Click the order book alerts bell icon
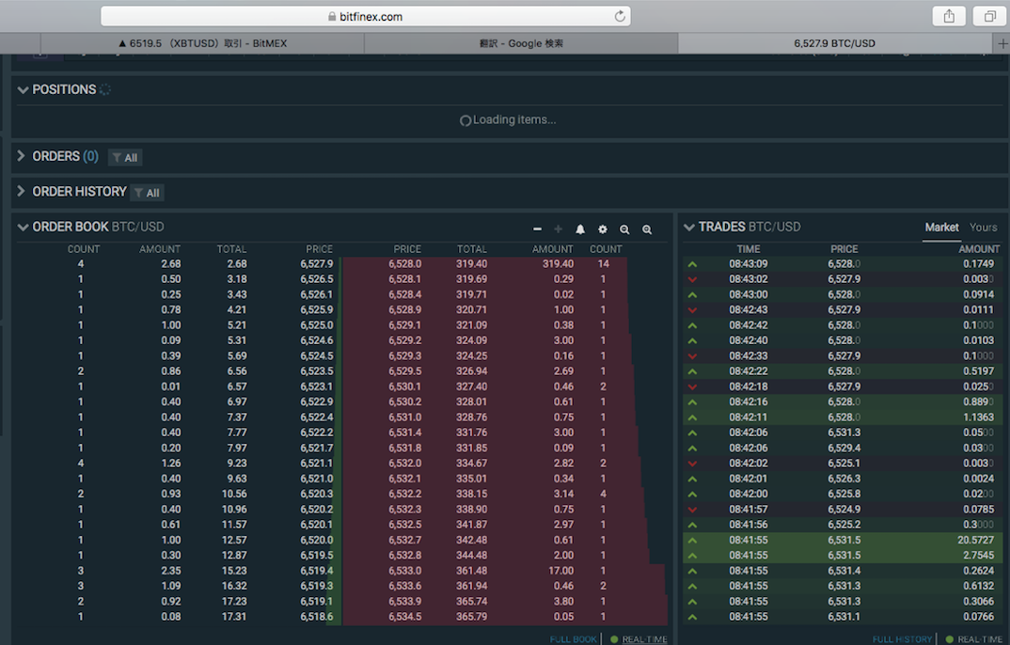The width and height of the screenshot is (1010, 645). 580,229
